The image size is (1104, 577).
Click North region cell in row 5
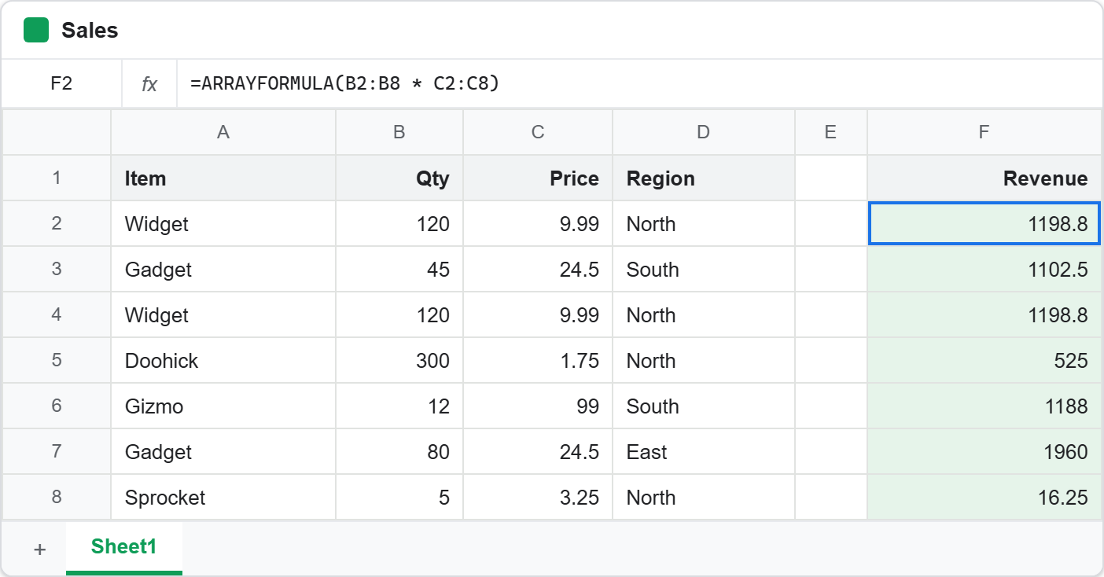[704, 360]
